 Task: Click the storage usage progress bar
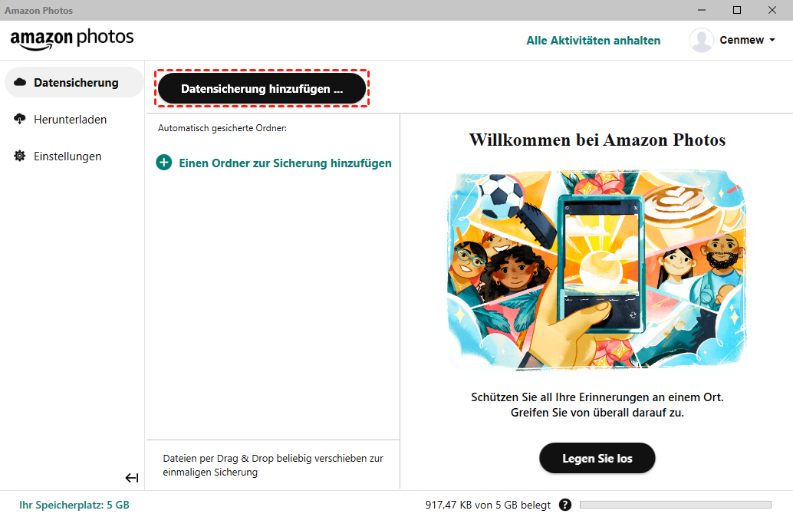(676, 505)
